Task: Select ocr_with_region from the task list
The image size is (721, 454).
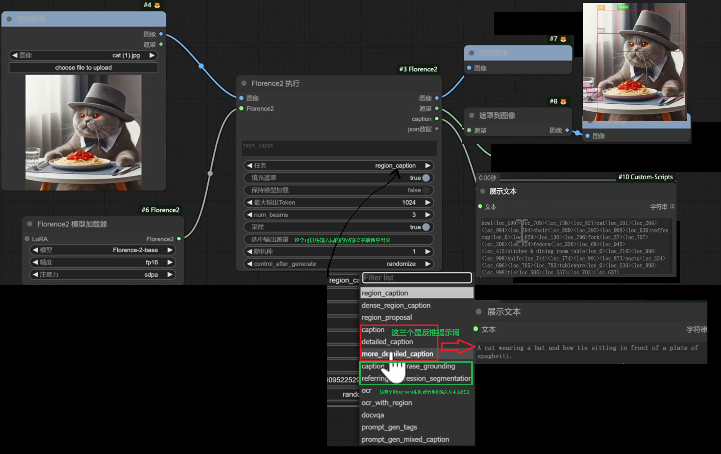Action: [387, 403]
